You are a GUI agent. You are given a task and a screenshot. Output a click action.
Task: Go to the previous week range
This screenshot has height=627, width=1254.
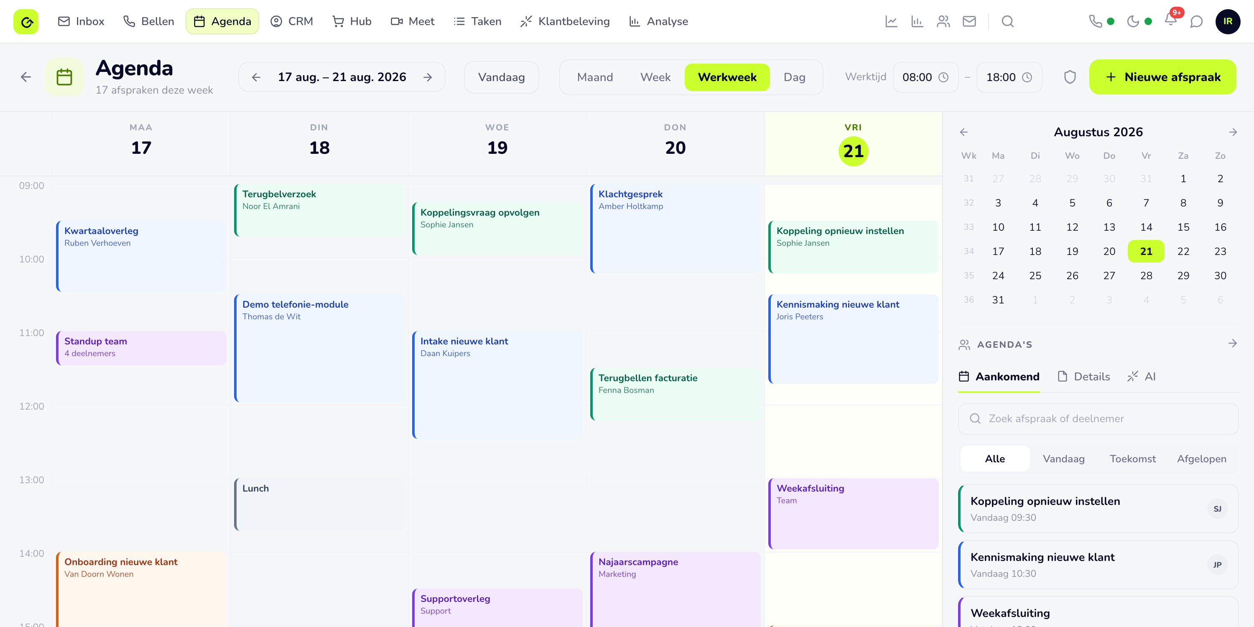click(x=257, y=77)
